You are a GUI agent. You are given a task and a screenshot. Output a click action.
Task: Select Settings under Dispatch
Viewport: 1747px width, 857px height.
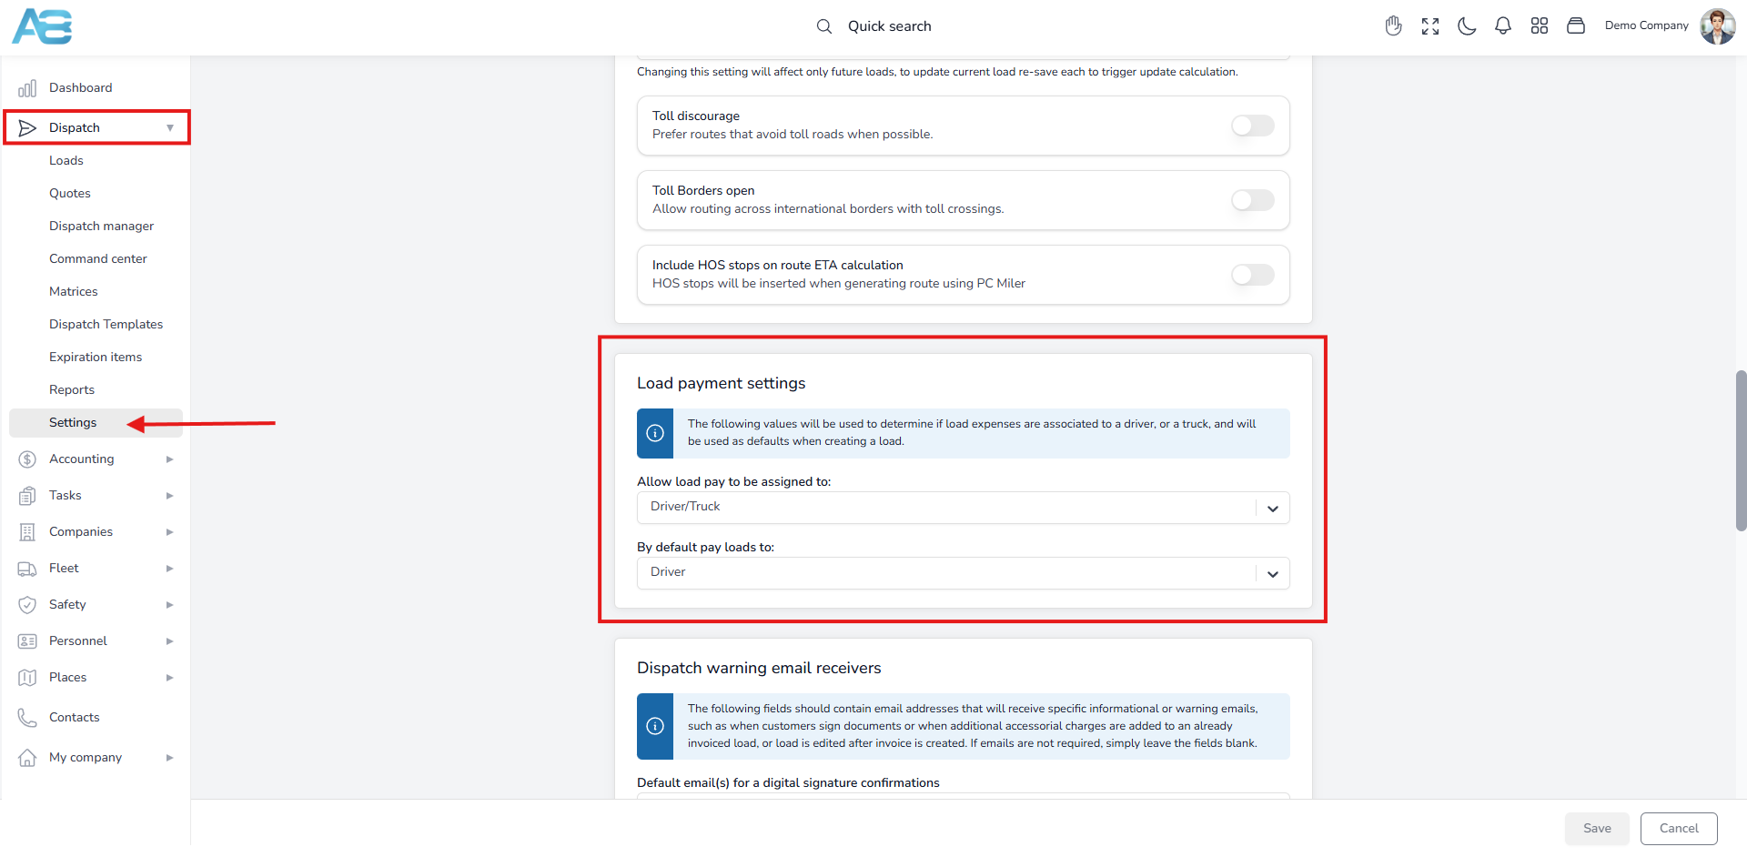(x=96, y=423)
